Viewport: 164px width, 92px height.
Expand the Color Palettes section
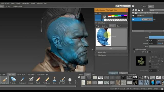96,55
